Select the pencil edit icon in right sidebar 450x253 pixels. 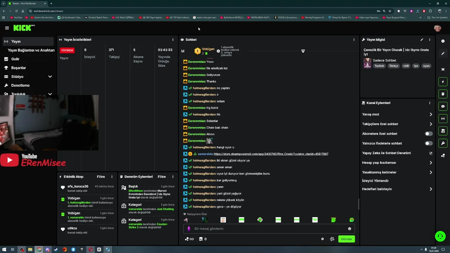443,53
